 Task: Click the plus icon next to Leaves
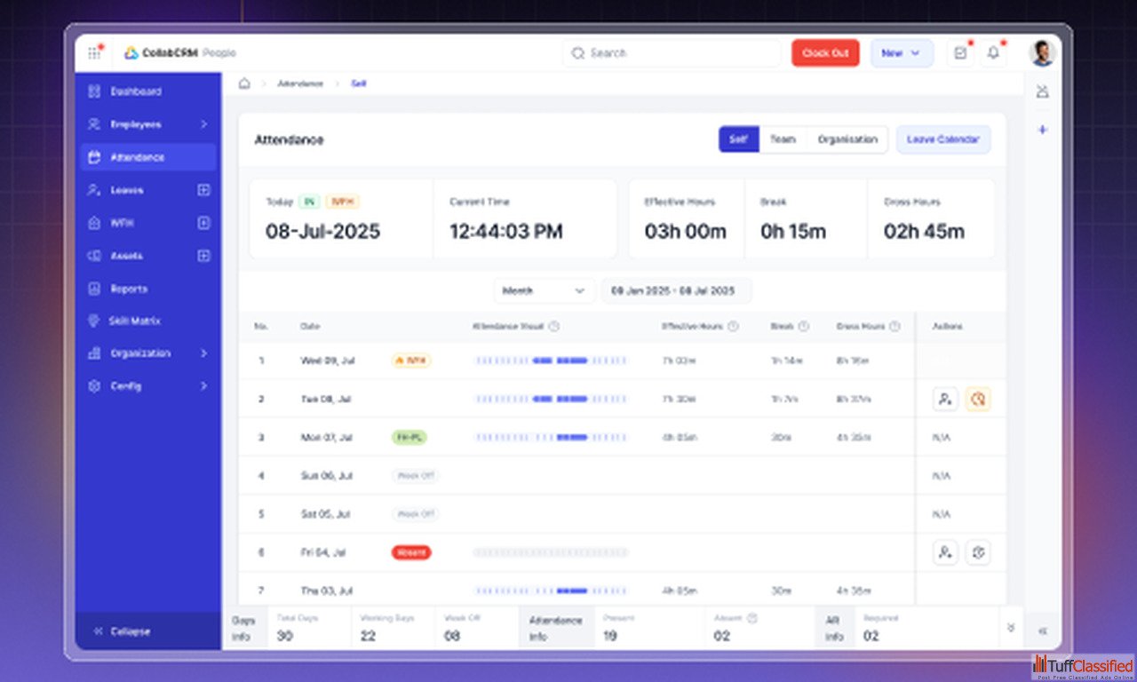click(x=203, y=190)
